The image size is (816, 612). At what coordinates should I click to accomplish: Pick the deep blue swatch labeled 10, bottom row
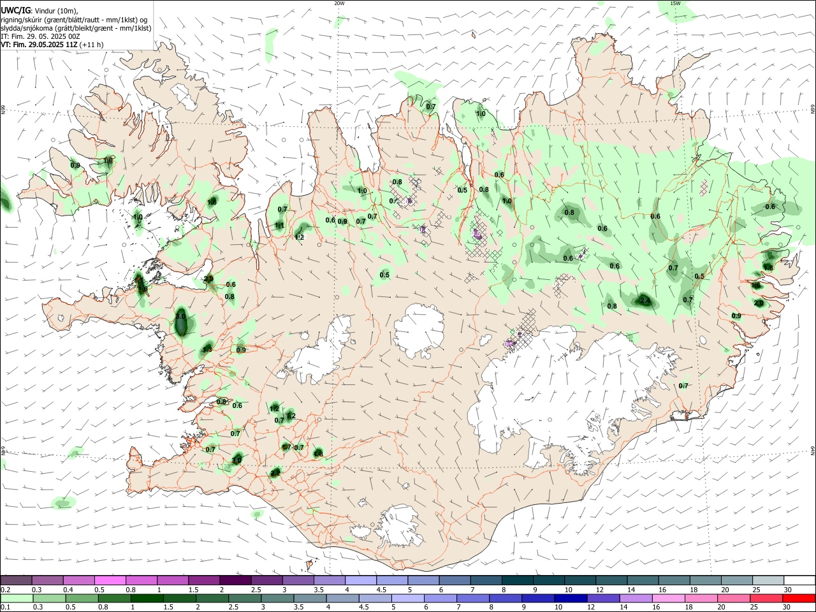[569, 598]
